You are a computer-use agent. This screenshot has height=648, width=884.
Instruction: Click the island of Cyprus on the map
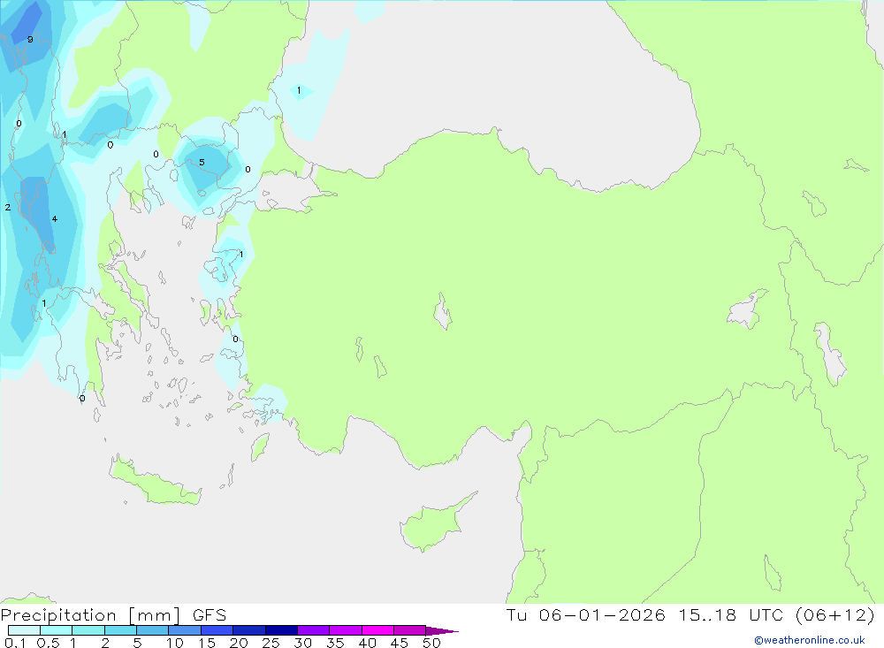click(433, 525)
